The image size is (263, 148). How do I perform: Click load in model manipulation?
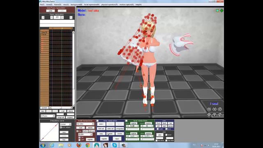pyautogui.click(x=81, y=128)
